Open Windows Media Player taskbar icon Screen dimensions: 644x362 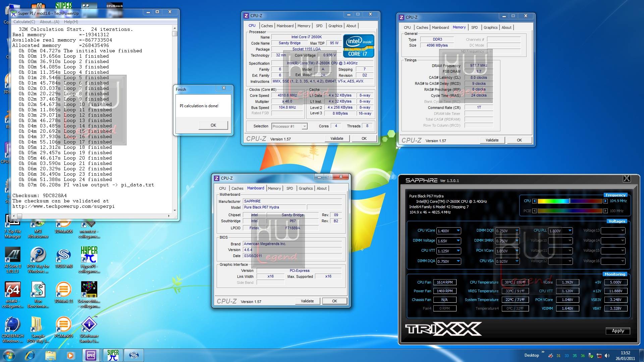click(x=70, y=355)
